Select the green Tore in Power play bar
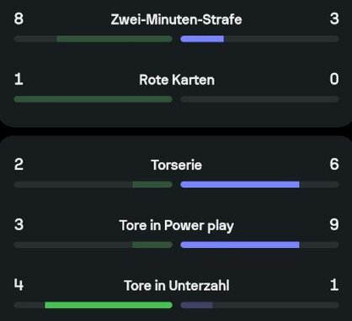352x321 pixels. 152,245
